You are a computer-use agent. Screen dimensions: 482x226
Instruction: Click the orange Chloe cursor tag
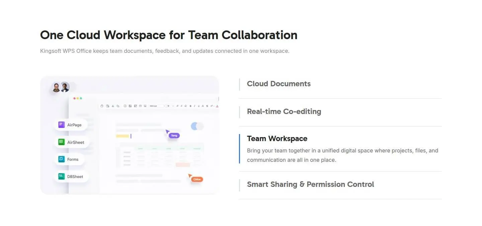tap(197, 180)
